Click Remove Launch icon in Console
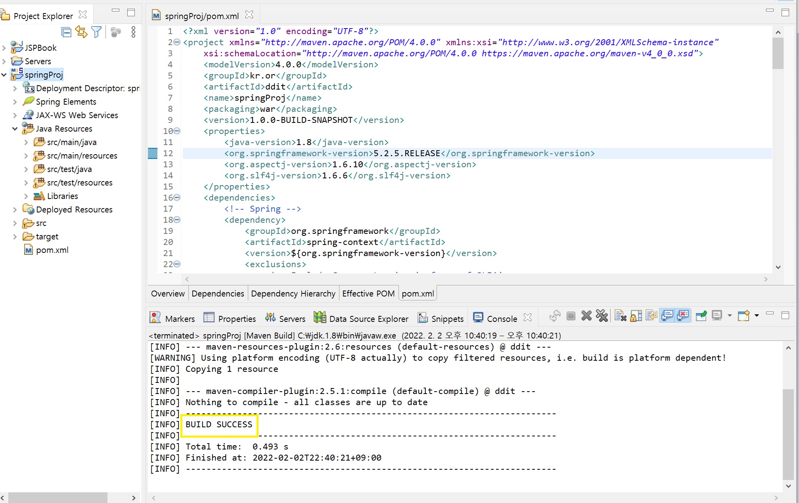799x503 pixels. (x=586, y=316)
